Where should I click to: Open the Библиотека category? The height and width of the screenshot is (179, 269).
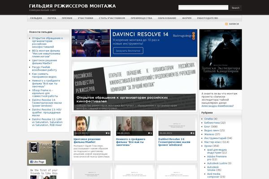pyautogui.click(x=212, y=123)
